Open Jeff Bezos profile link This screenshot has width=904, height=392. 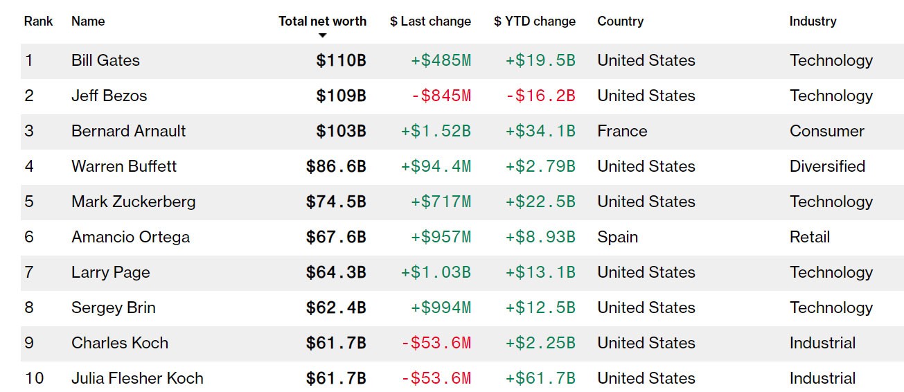109,96
